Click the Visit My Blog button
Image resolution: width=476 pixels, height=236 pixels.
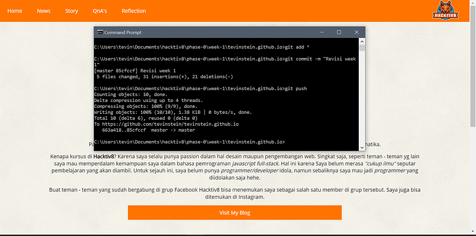(x=234, y=213)
